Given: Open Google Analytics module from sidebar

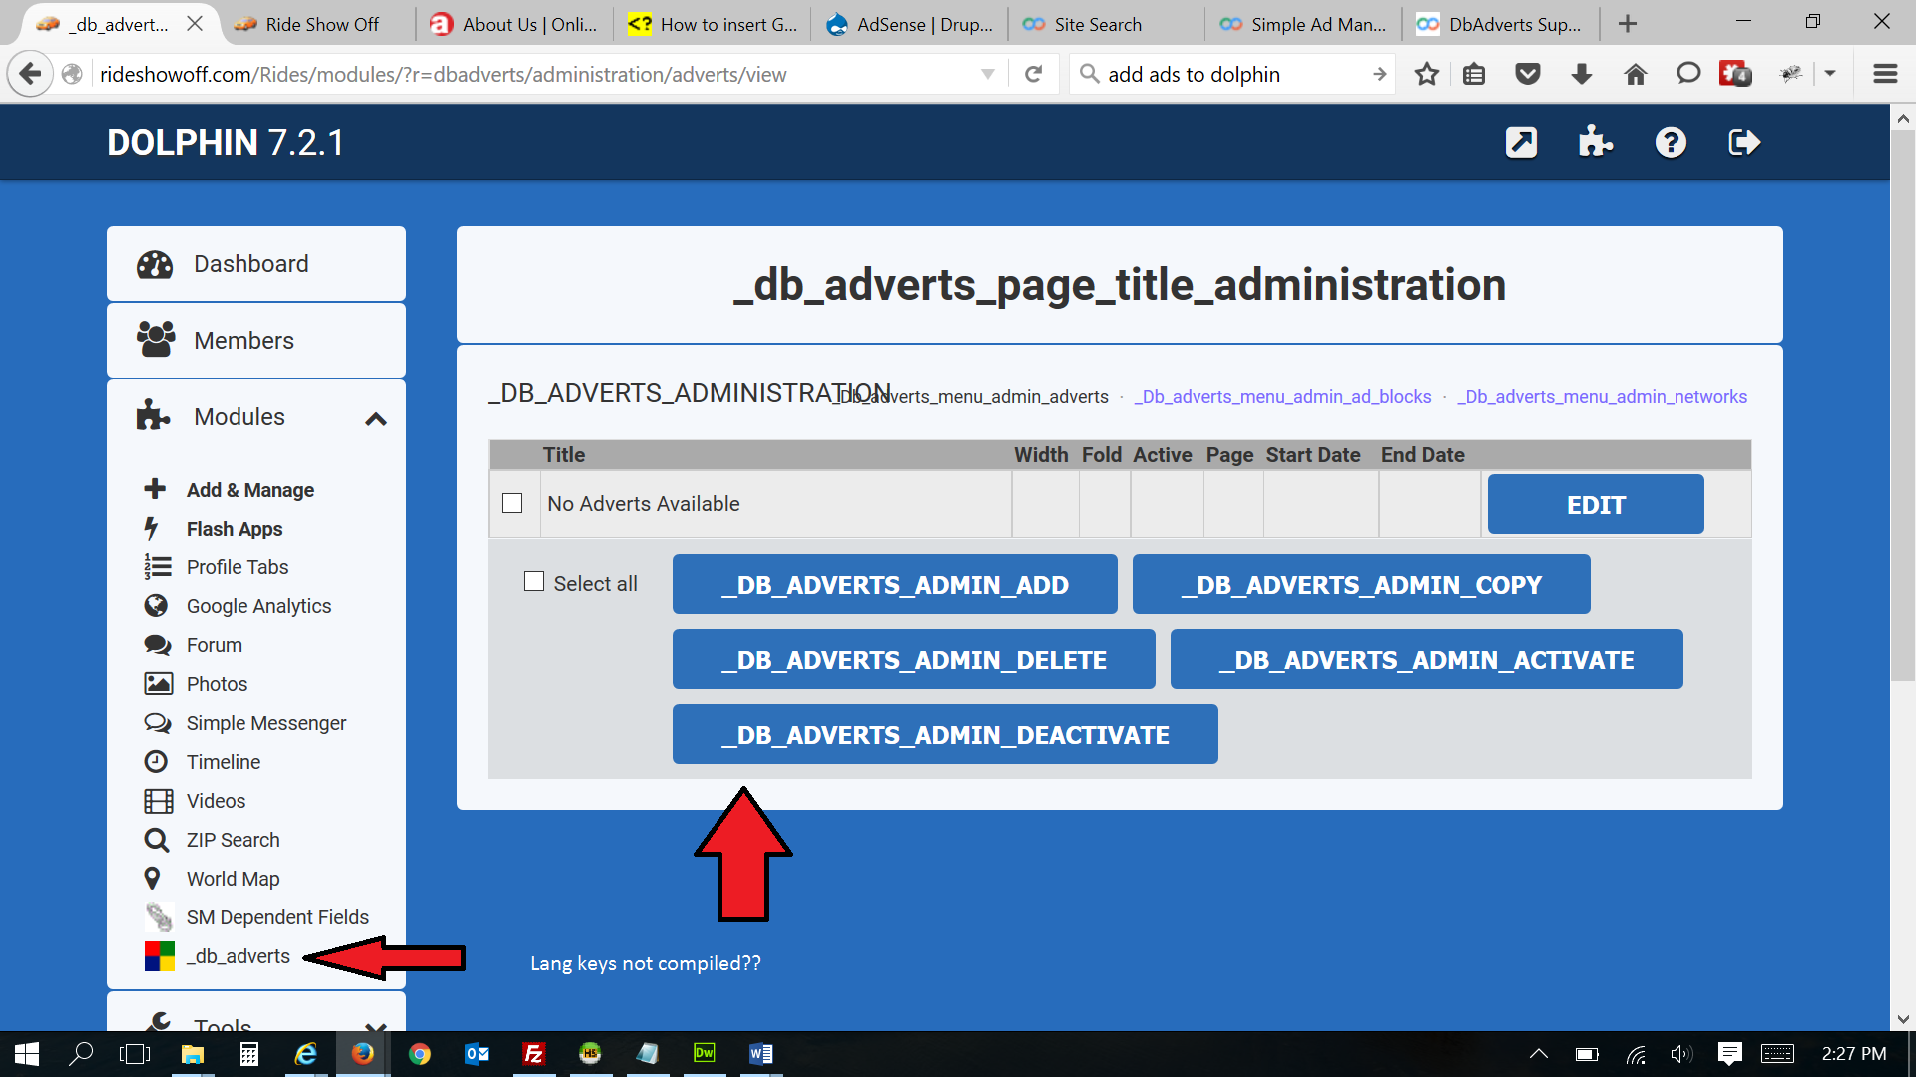Looking at the screenshot, I should 258,606.
